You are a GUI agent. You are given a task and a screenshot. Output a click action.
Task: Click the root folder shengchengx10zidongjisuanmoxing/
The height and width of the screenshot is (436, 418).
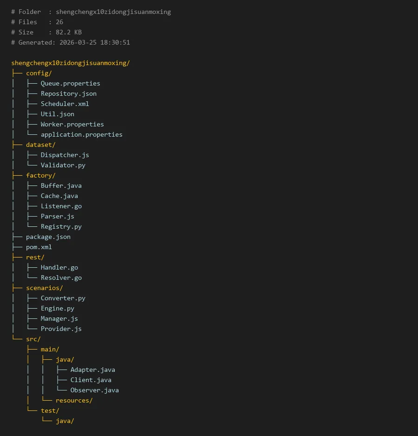(70, 63)
